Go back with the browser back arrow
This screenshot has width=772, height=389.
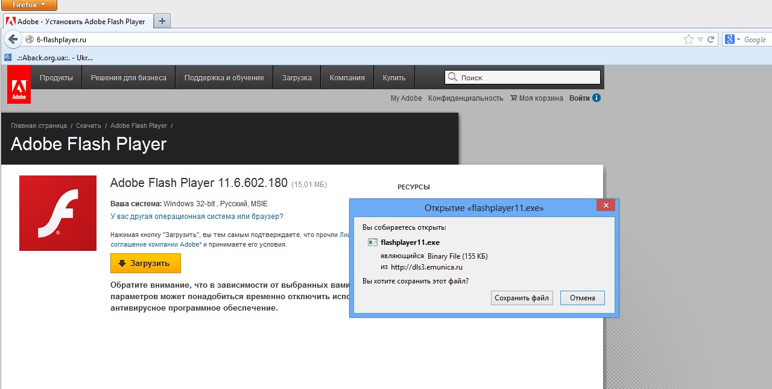[13, 39]
